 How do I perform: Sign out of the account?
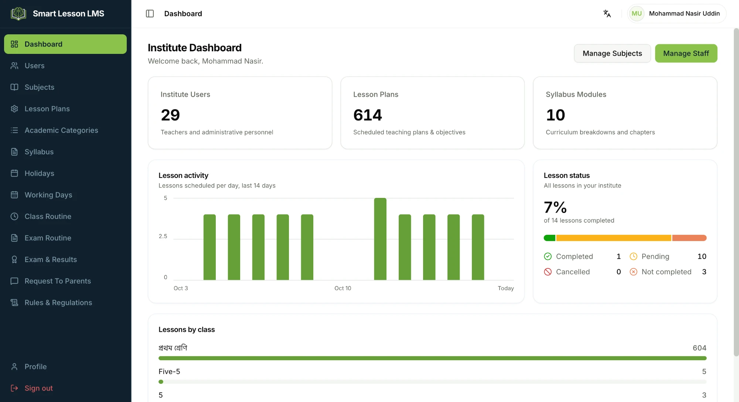[x=65, y=388]
